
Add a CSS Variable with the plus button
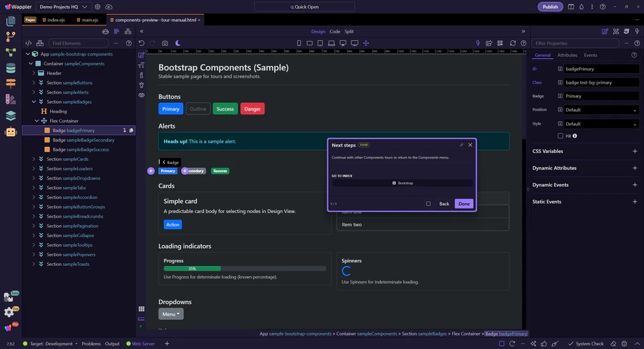[x=635, y=151]
